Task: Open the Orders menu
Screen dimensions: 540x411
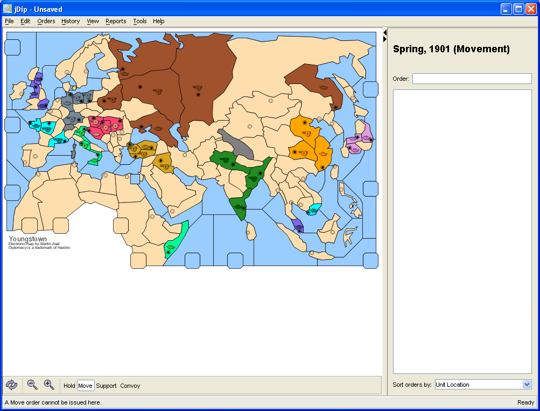Action: (46, 21)
